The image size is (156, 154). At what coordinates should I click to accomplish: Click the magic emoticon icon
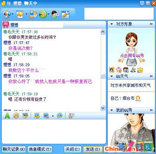pos(25,115)
